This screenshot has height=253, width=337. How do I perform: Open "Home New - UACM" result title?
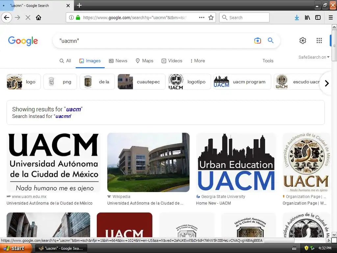pos(213,203)
